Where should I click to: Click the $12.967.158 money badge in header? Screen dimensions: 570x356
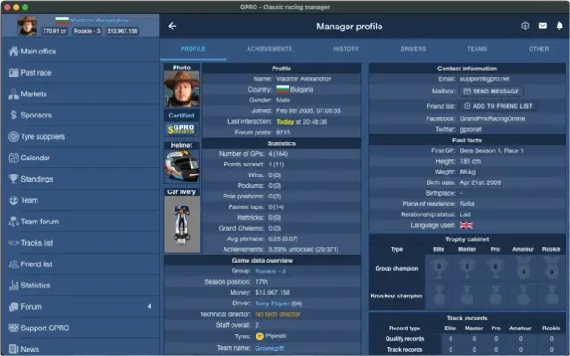point(122,31)
